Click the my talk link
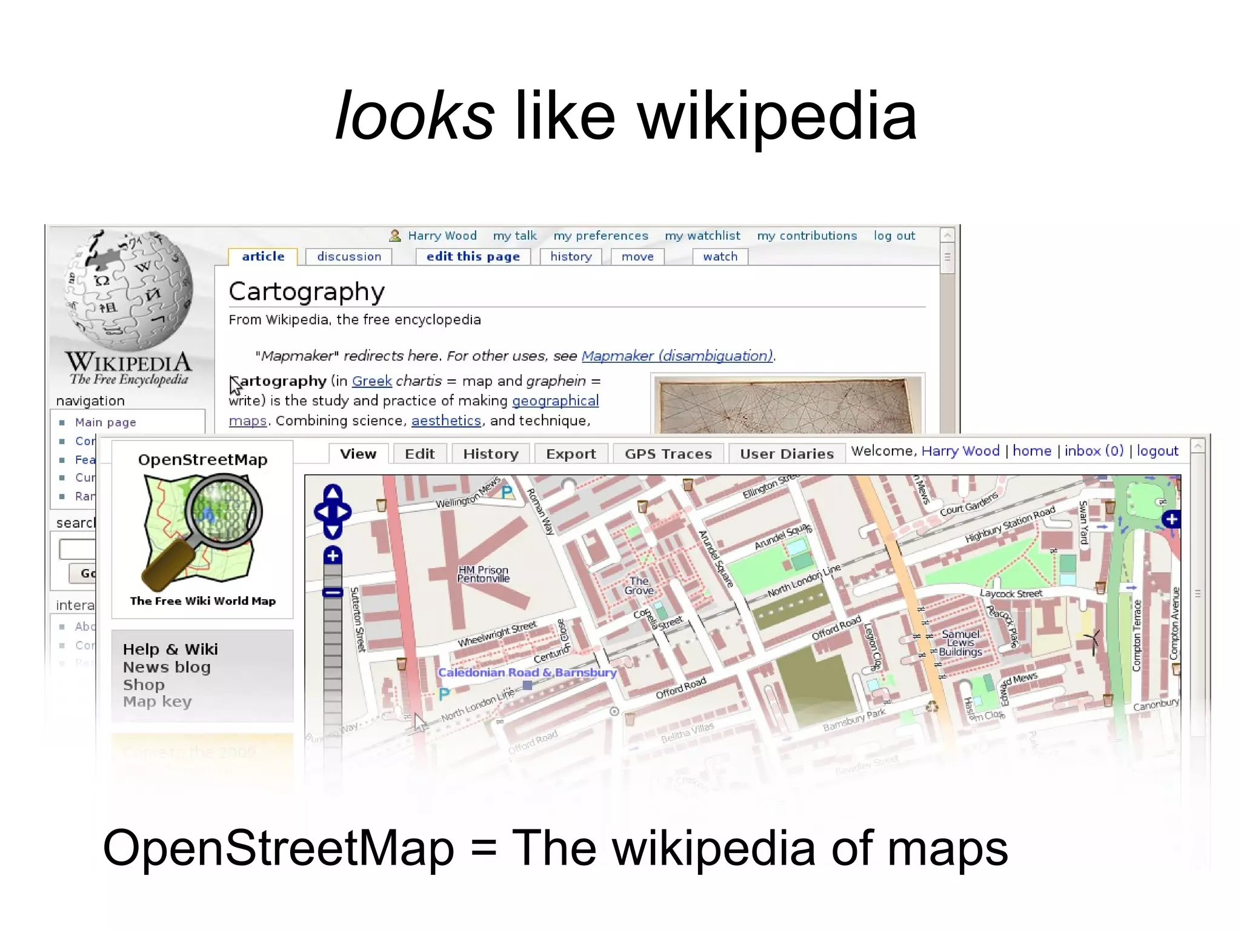Viewport: 1241px width, 930px height. point(514,236)
